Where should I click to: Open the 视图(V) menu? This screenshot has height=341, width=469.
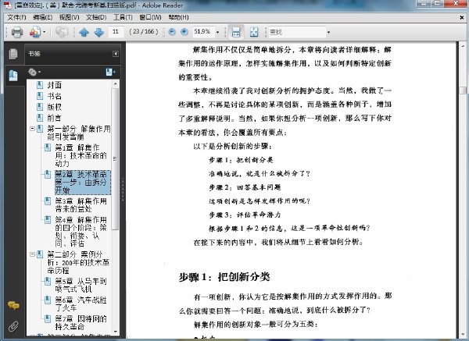[69, 17]
